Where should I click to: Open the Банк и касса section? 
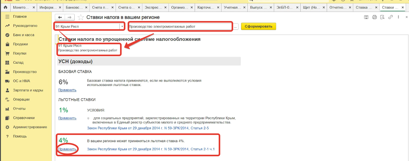click(24, 35)
